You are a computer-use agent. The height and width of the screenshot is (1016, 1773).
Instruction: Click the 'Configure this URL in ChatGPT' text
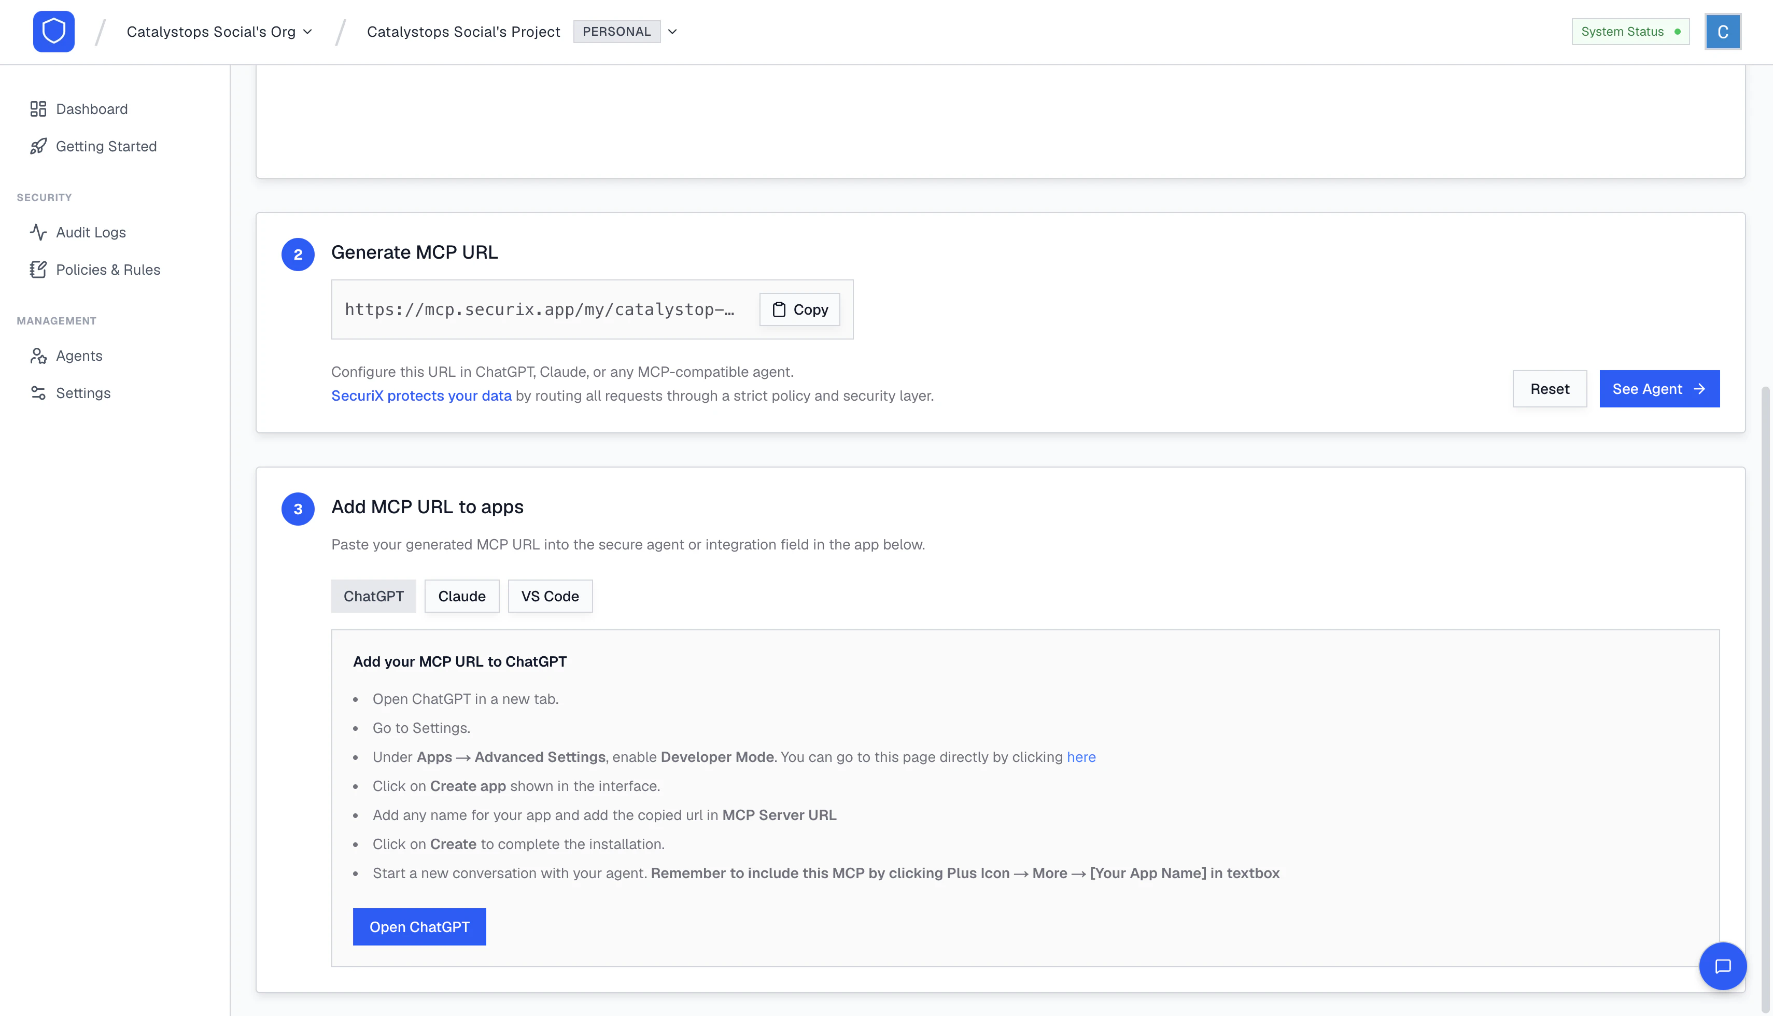562,372
